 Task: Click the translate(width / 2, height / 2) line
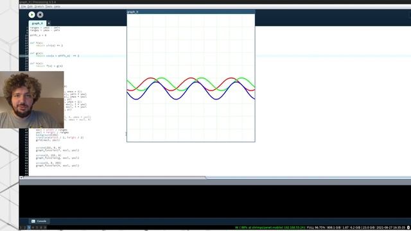click(60, 137)
